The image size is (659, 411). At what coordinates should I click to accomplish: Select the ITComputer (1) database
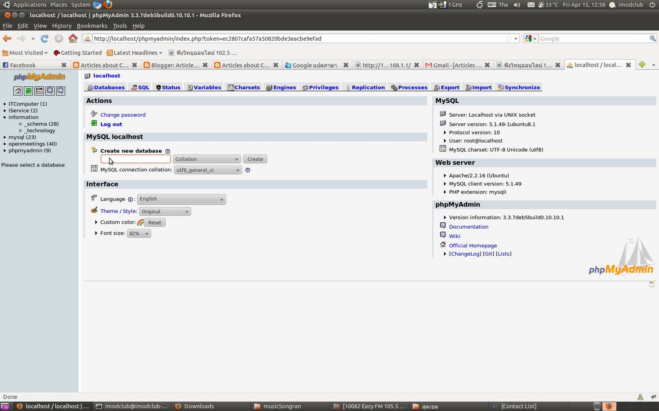pyautogui.click(x=28, y=104)
